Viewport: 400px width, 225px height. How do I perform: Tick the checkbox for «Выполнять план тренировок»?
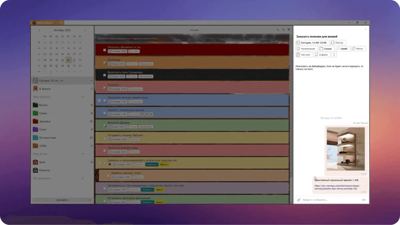(104, 75)
